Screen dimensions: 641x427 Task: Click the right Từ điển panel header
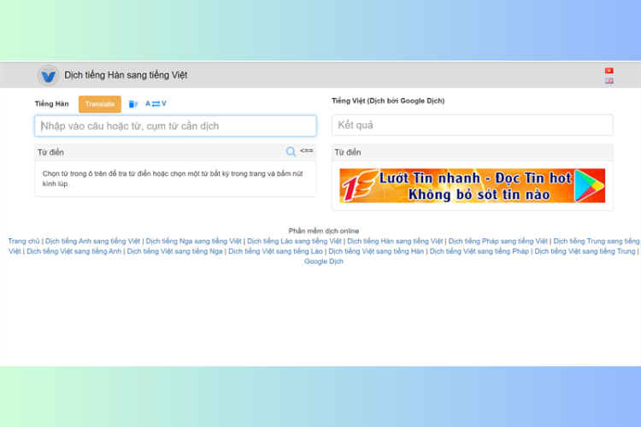pos(472,152)
